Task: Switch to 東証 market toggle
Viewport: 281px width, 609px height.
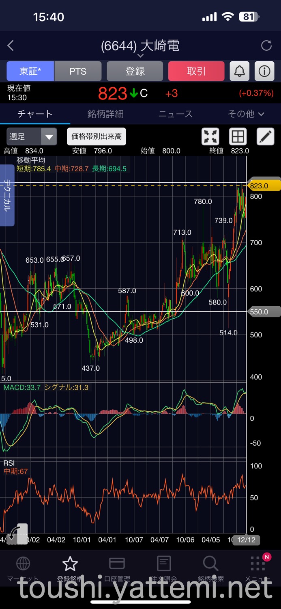Action: point(30,71)
